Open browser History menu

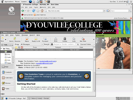click(x=36, y=7)
